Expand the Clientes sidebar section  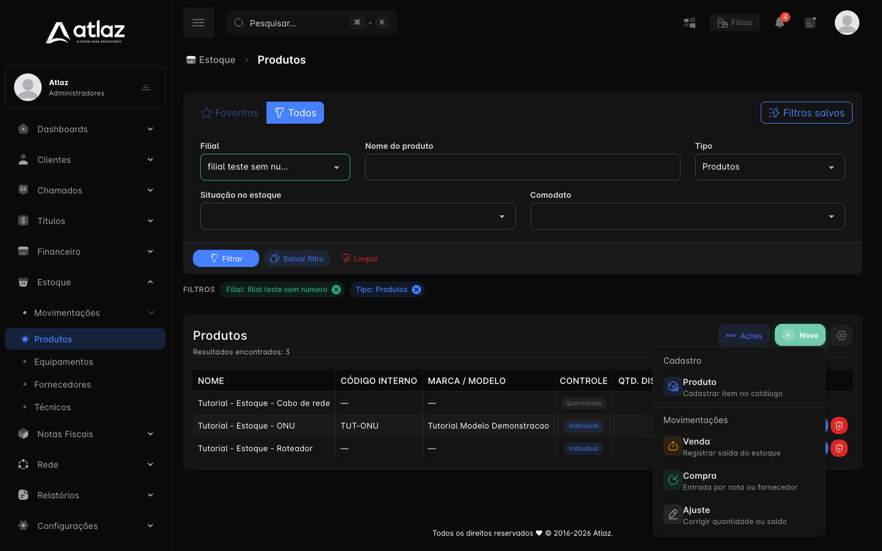tap(85, 160)
